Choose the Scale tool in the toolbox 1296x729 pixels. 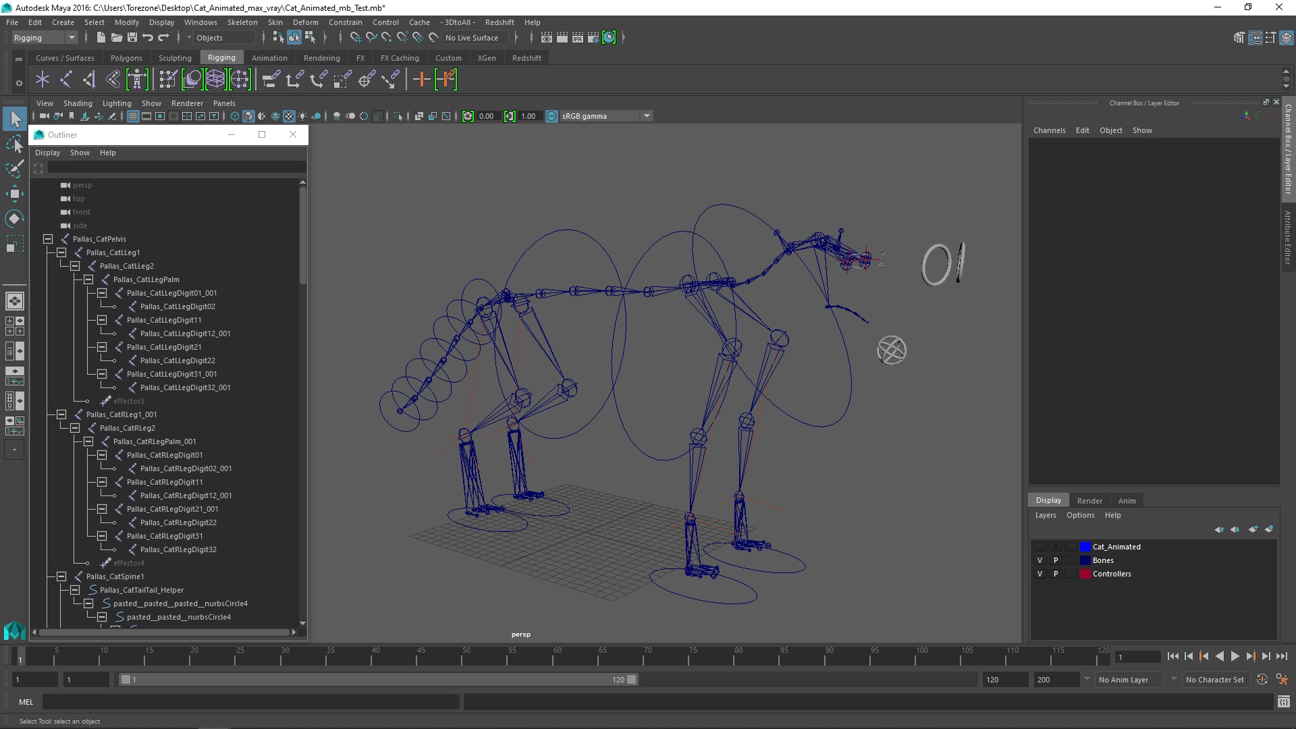[x=15, y=244]
